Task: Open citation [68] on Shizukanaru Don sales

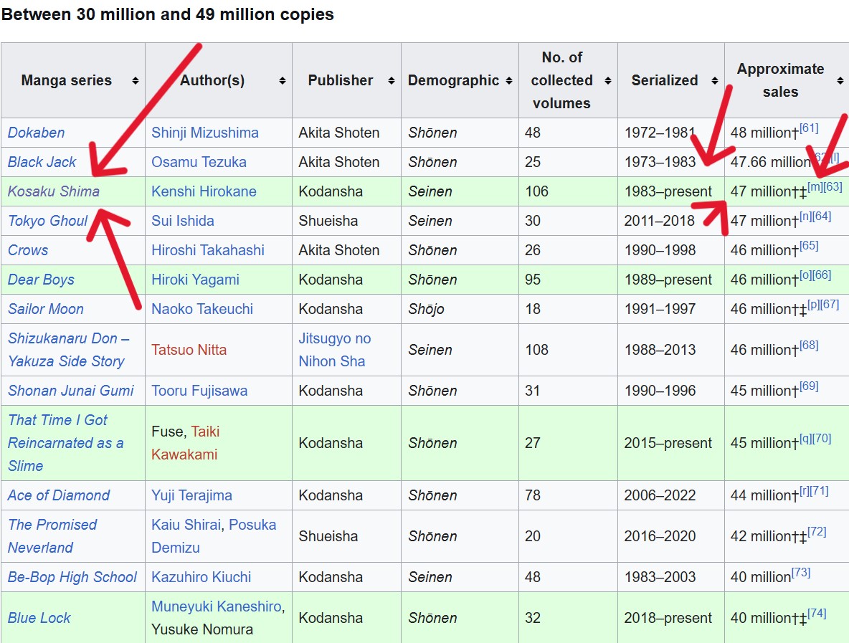Action: pyautogui.click(x=809, y=346)
